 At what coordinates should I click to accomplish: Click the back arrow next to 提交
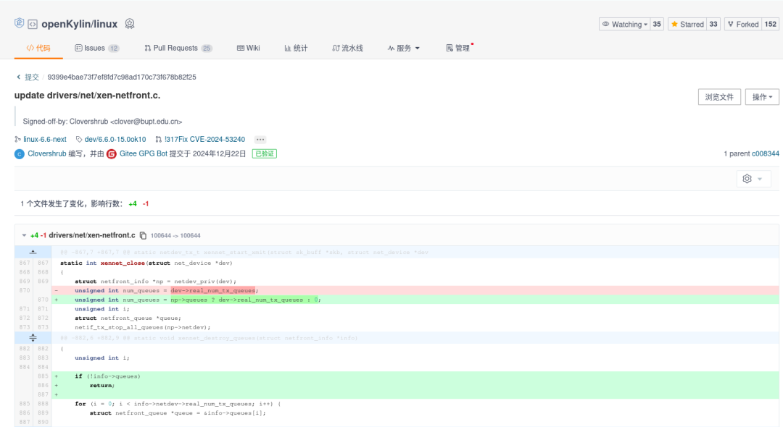[18, 77]
